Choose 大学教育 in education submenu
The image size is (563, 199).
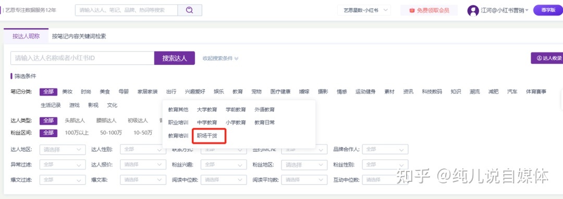207,110
